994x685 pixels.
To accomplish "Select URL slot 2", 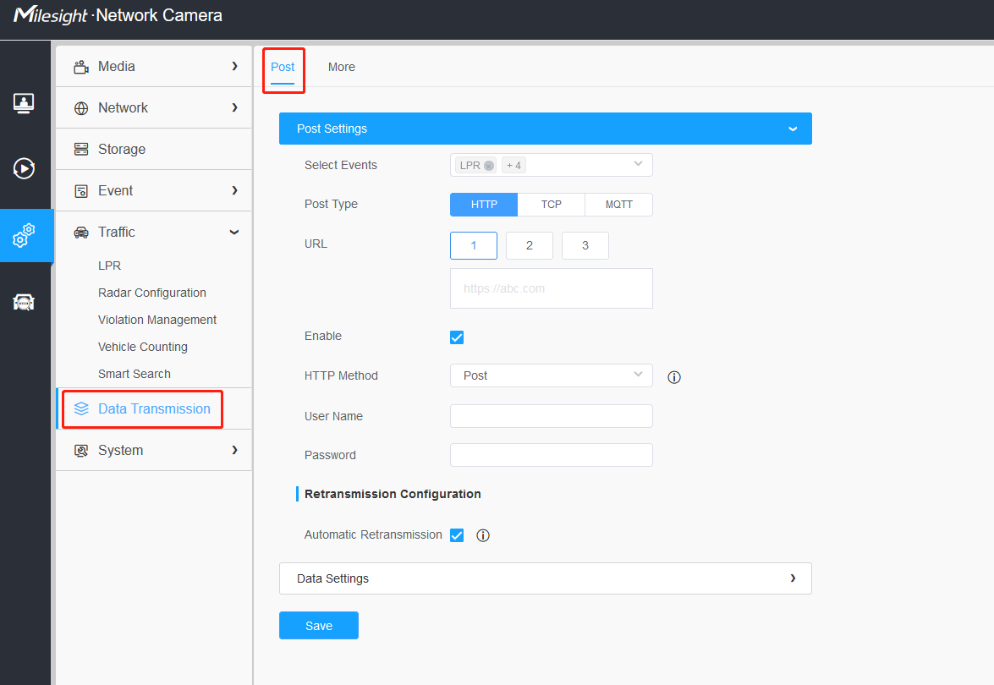I will coord(530,246).
